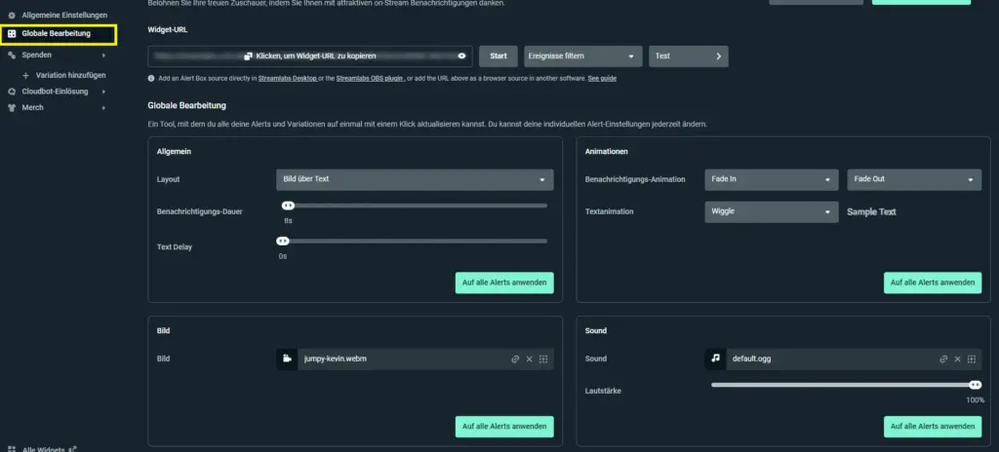Open the See guide link

coord(602,78)
